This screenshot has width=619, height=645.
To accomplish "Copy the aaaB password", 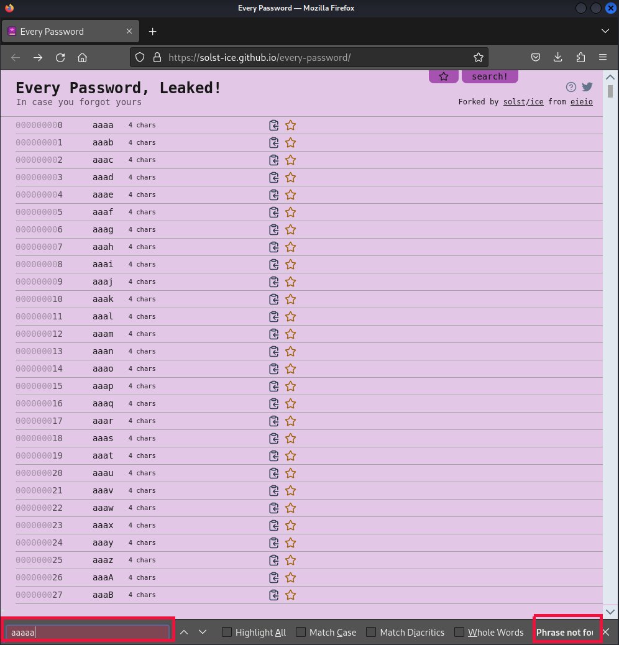I will [273, 595].
